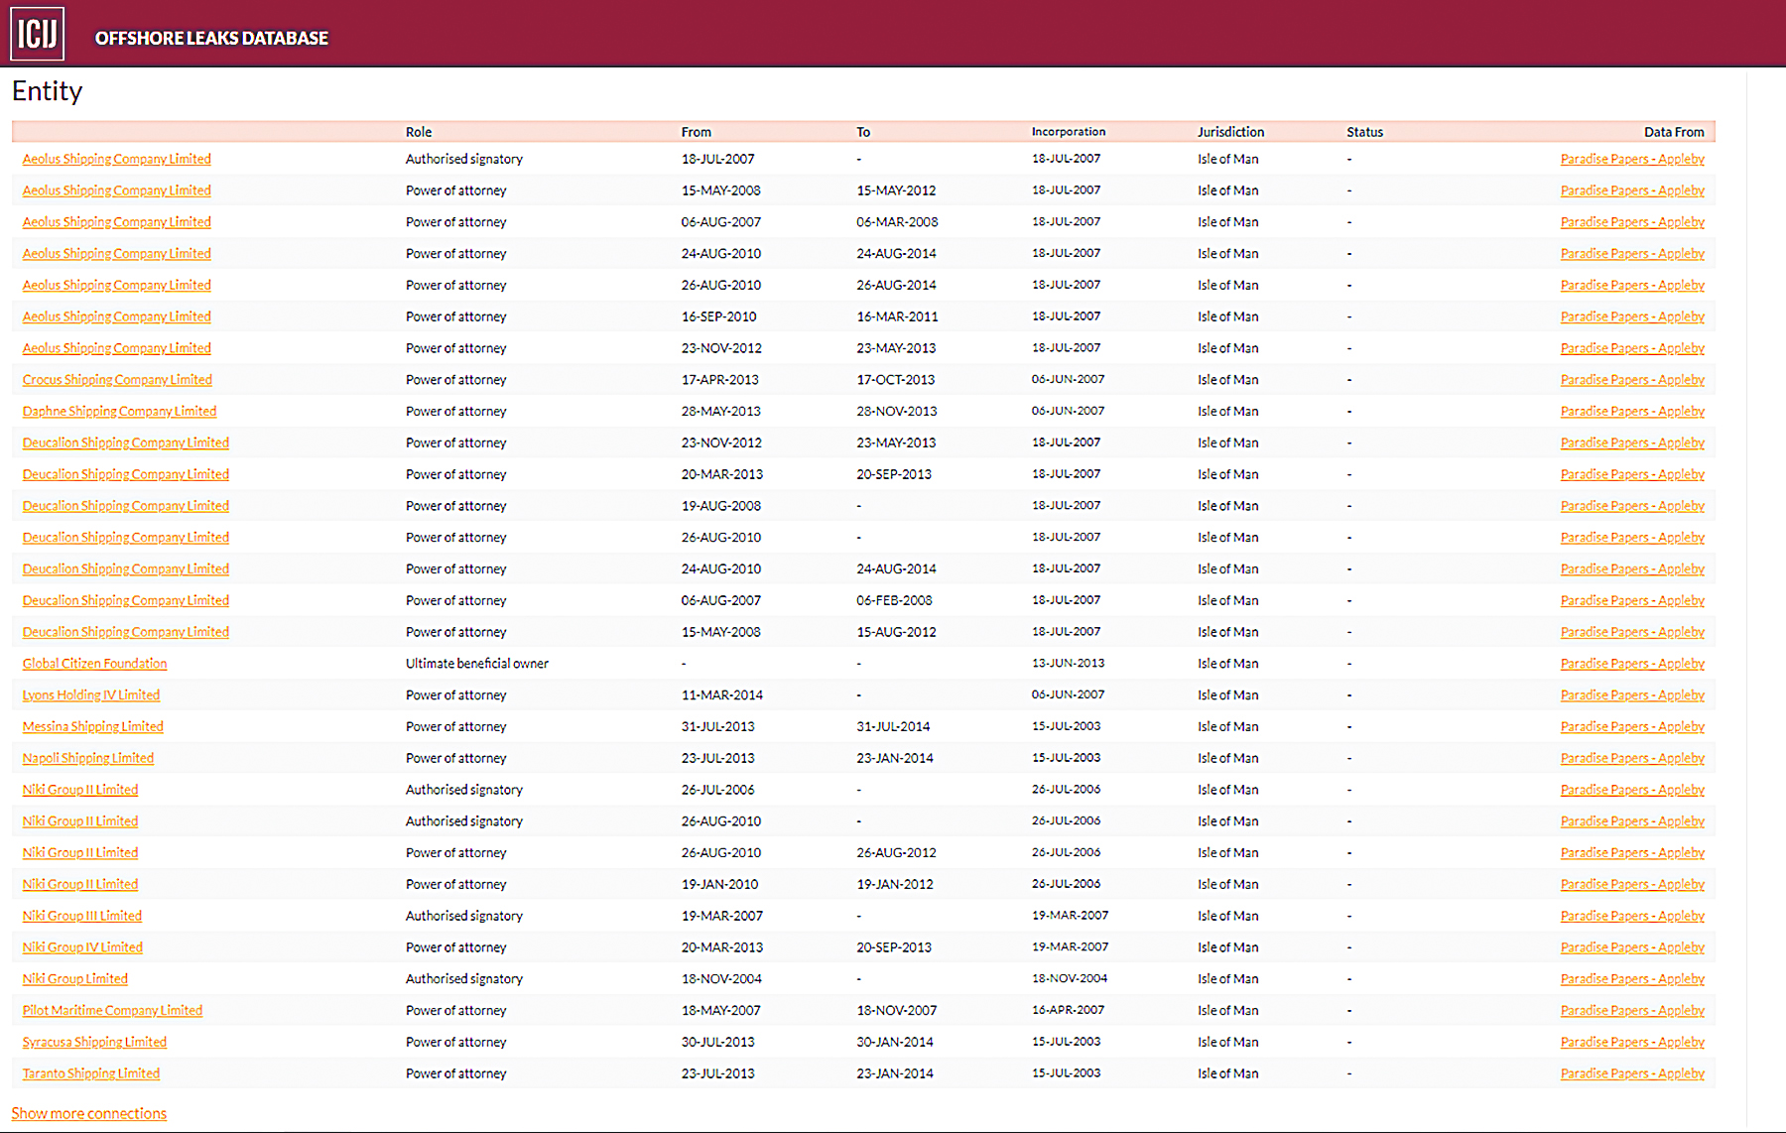
Task: Select 16-APR-2007 incorporation date
Action: coord(1069,1011)
